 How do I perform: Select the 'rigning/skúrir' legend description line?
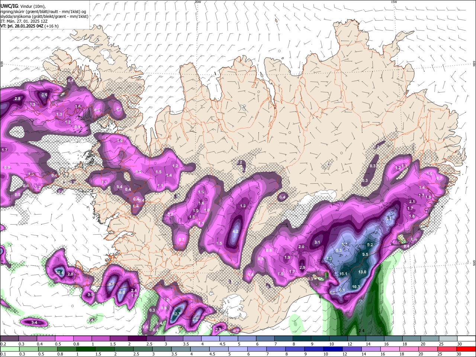click(x=43, y=11)
